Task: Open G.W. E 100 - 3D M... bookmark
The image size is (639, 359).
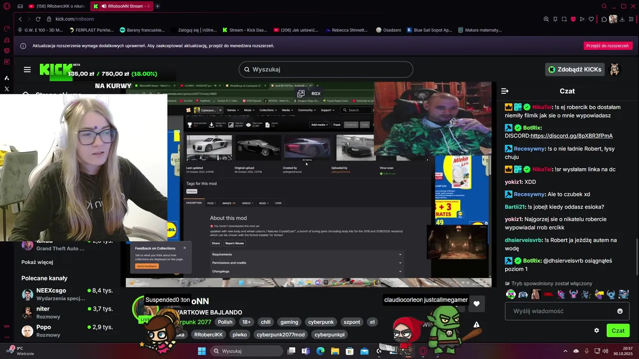Action: point(41,30)
